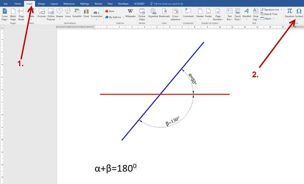Open the ACROBAT tab

pos(139,4)
